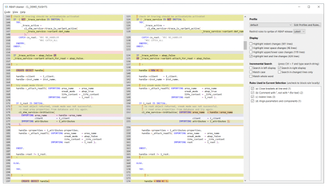Uncheck rule Close brackets at line end
Image resolution: width=327 pixels, height=186 pixels.
(x=252, y=89)
